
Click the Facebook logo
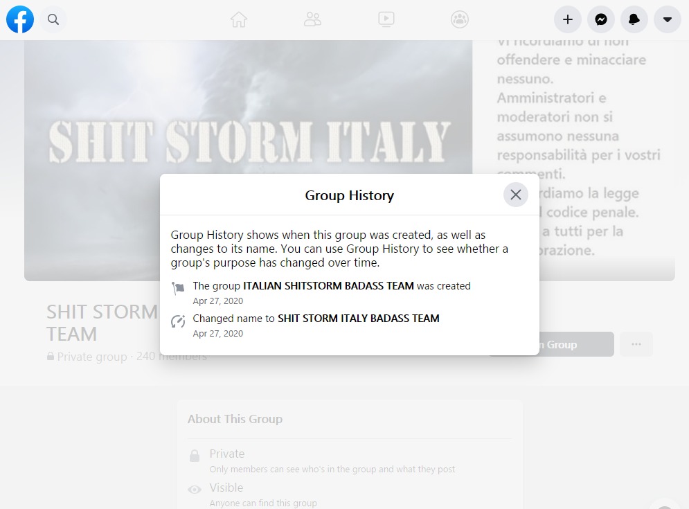point(20,19)
